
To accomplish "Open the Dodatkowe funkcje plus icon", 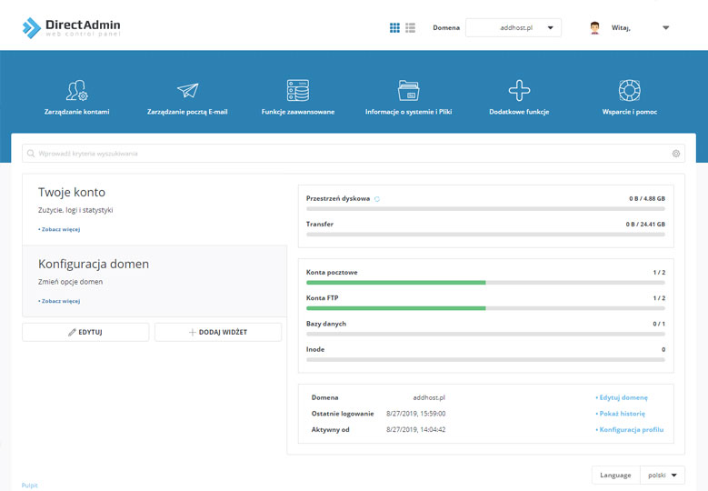I will 519,91.
